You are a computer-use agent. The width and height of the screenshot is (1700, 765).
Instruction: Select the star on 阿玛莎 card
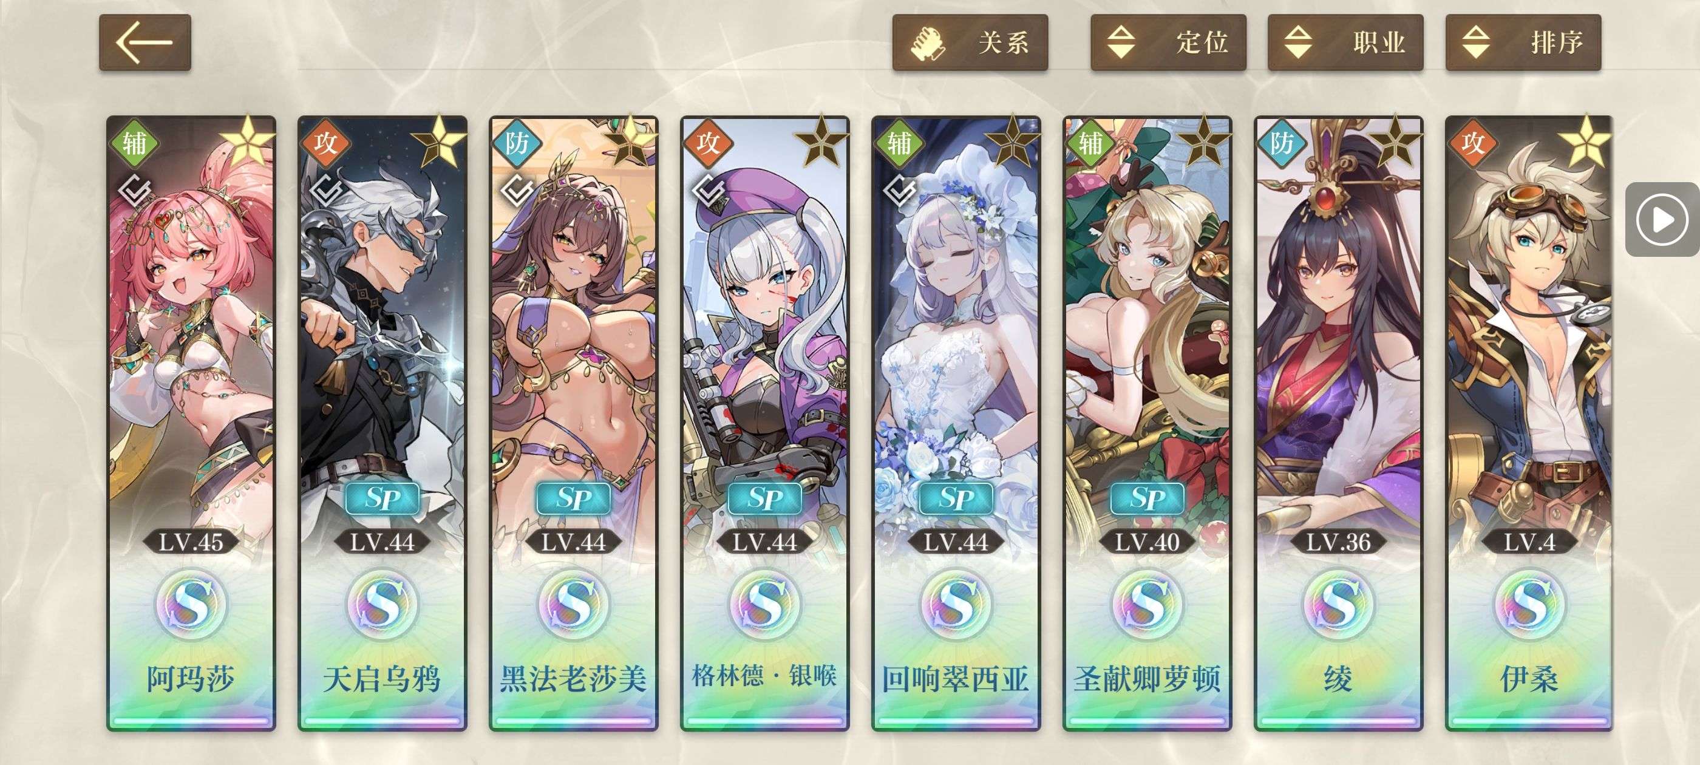tap(248, 141)
